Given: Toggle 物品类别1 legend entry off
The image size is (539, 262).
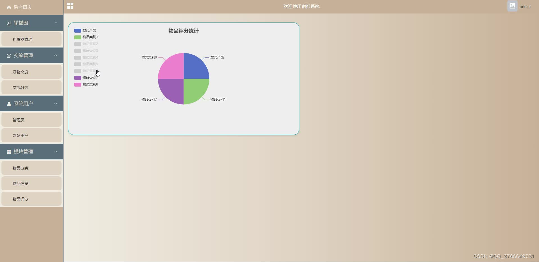Looking at the screenshot, I should (86, 37).
